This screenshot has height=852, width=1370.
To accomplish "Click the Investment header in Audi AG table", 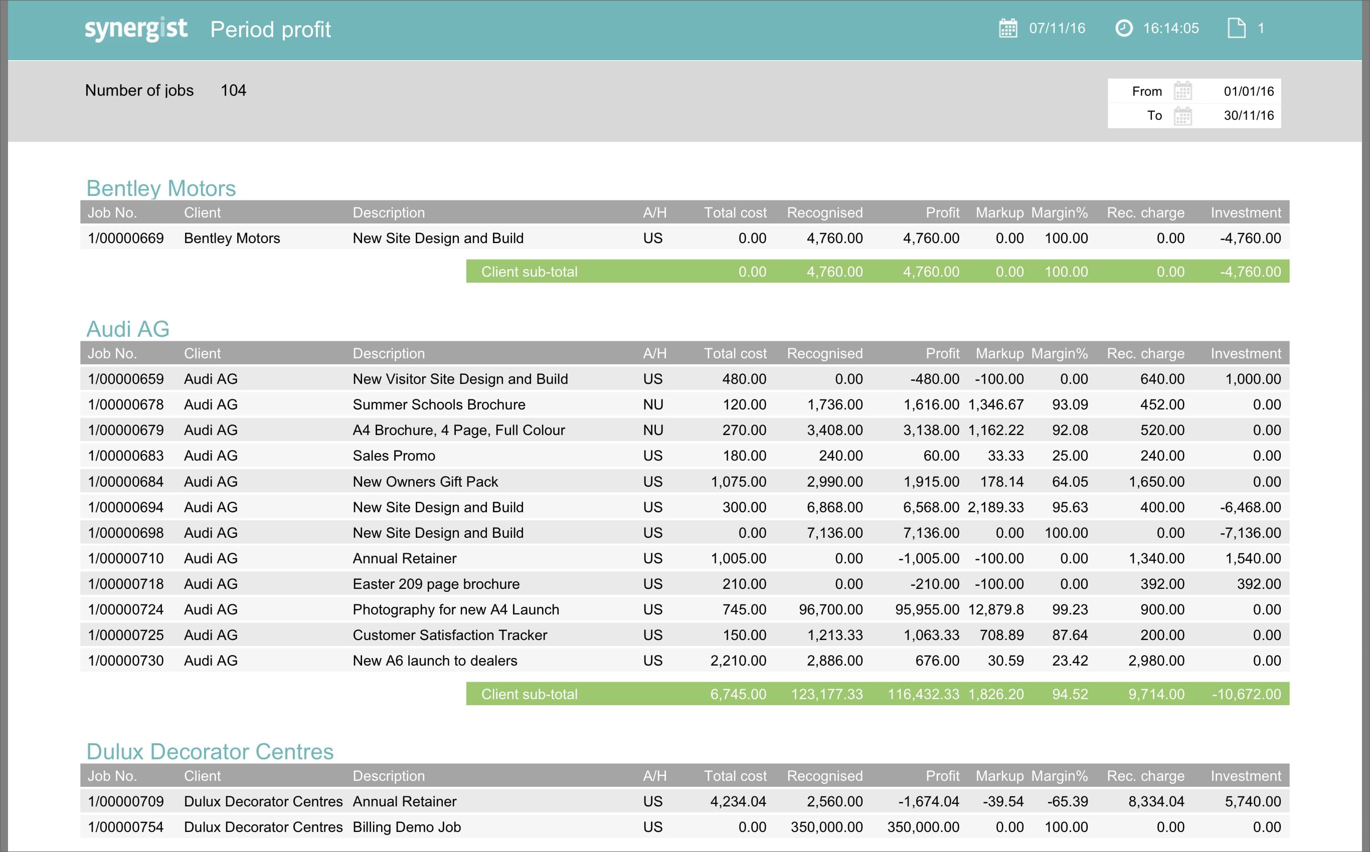I will [1246, 353].
